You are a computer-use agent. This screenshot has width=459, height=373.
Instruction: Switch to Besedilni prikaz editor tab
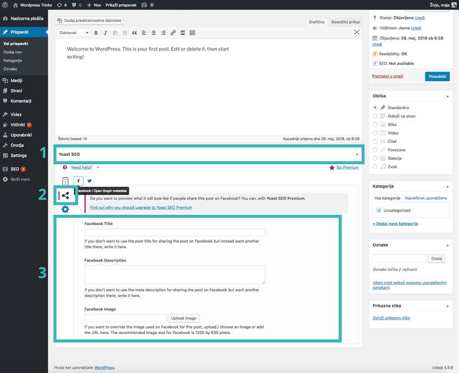pyautogui.click(x=345, y=22)
